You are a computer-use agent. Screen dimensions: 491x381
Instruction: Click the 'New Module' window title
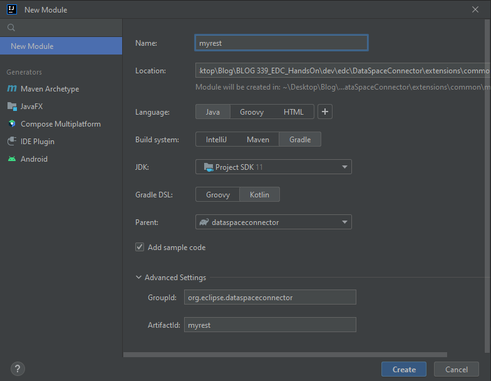[x=46, y=10]
